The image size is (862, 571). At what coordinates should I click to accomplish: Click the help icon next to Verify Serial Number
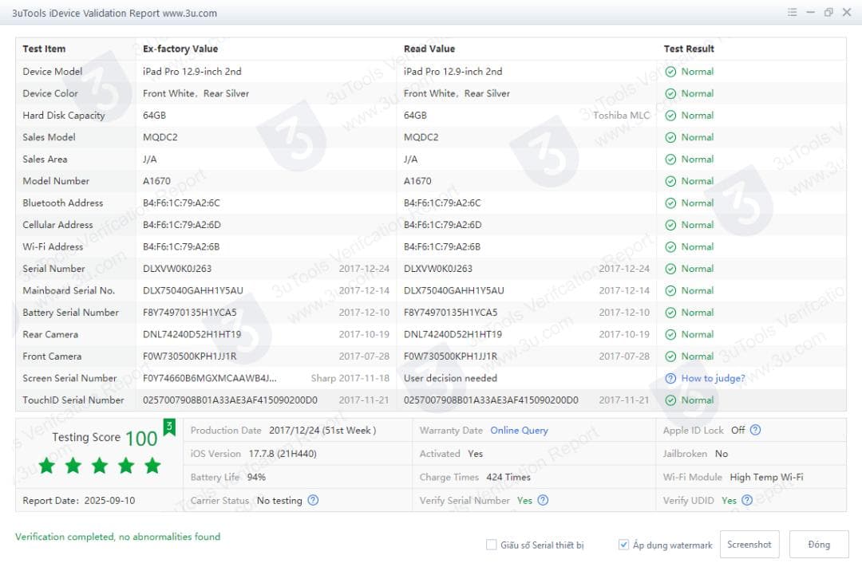(543, 501)
